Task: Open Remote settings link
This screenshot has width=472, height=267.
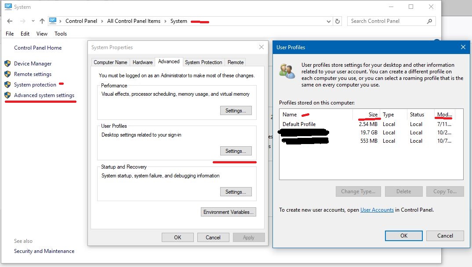Action: pos(33,74)
